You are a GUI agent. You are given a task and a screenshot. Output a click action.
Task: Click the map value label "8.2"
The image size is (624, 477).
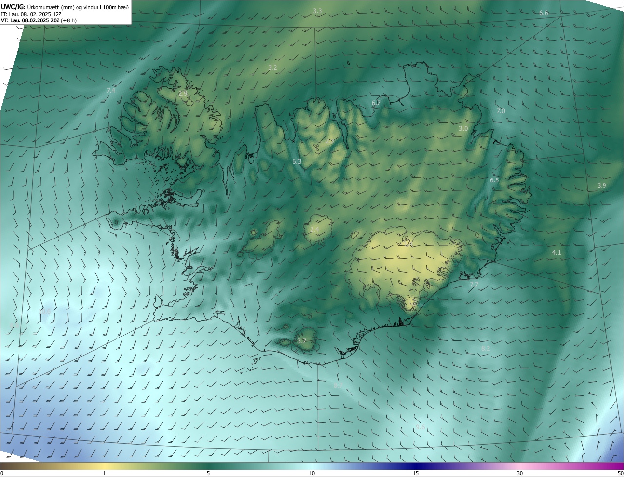tap(486, 348)
